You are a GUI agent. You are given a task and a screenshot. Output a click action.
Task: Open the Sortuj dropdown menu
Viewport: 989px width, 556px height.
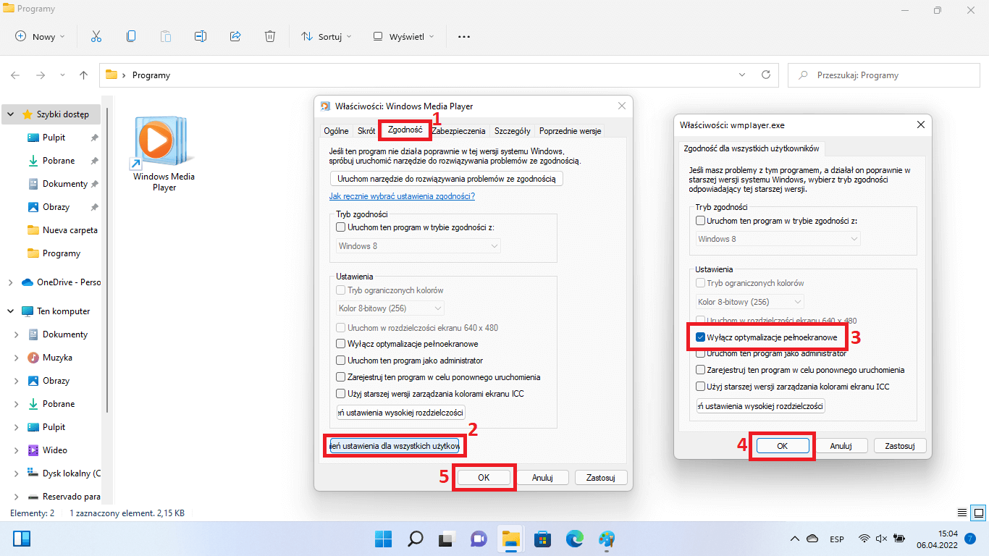[x=326, y=36]
